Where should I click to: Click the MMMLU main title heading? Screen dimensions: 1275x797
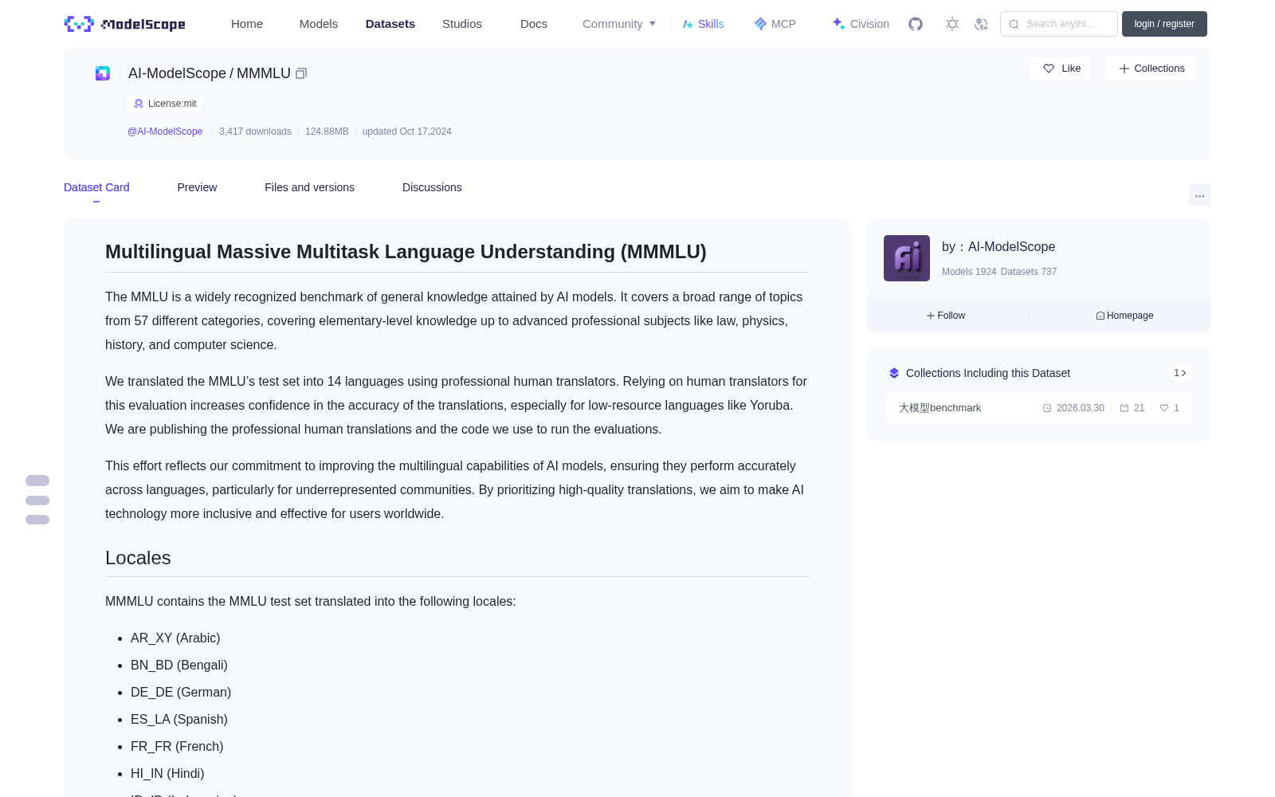(406, 252)
